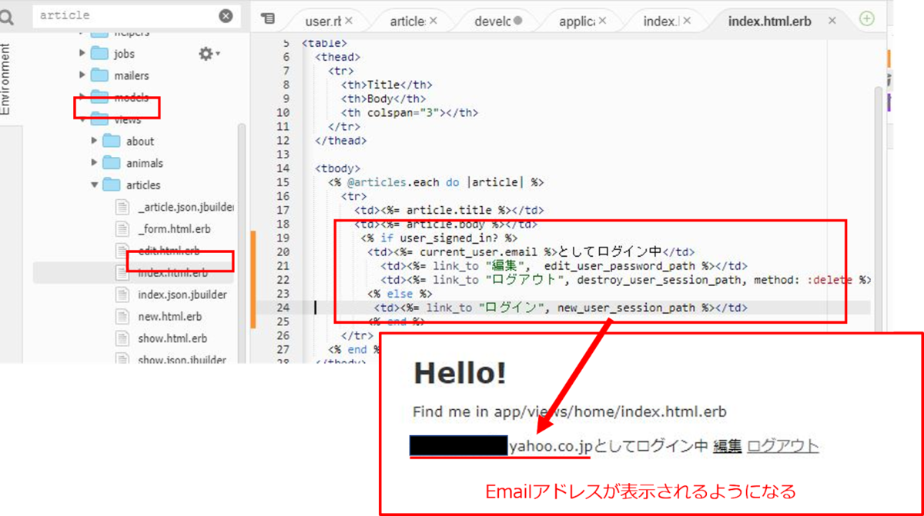Switch to the user.rb editor tab
924x516 pixels.
pyautogui.click(x=323, y=21)
